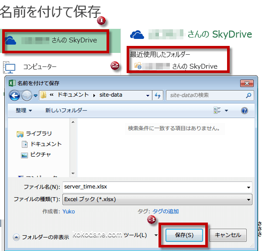Viewport: 262px width, 251px height.
Task: Click the 保存(S) button
Action: tap(184, 235)
